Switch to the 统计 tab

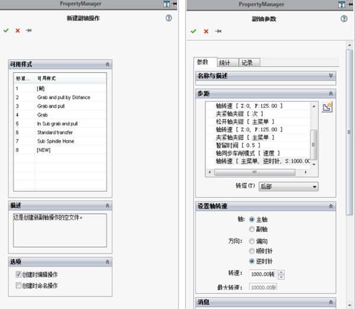point(226,62)
